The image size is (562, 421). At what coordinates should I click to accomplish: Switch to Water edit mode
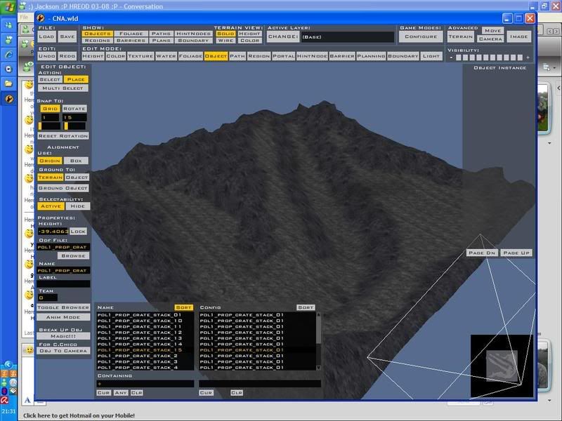166,56
